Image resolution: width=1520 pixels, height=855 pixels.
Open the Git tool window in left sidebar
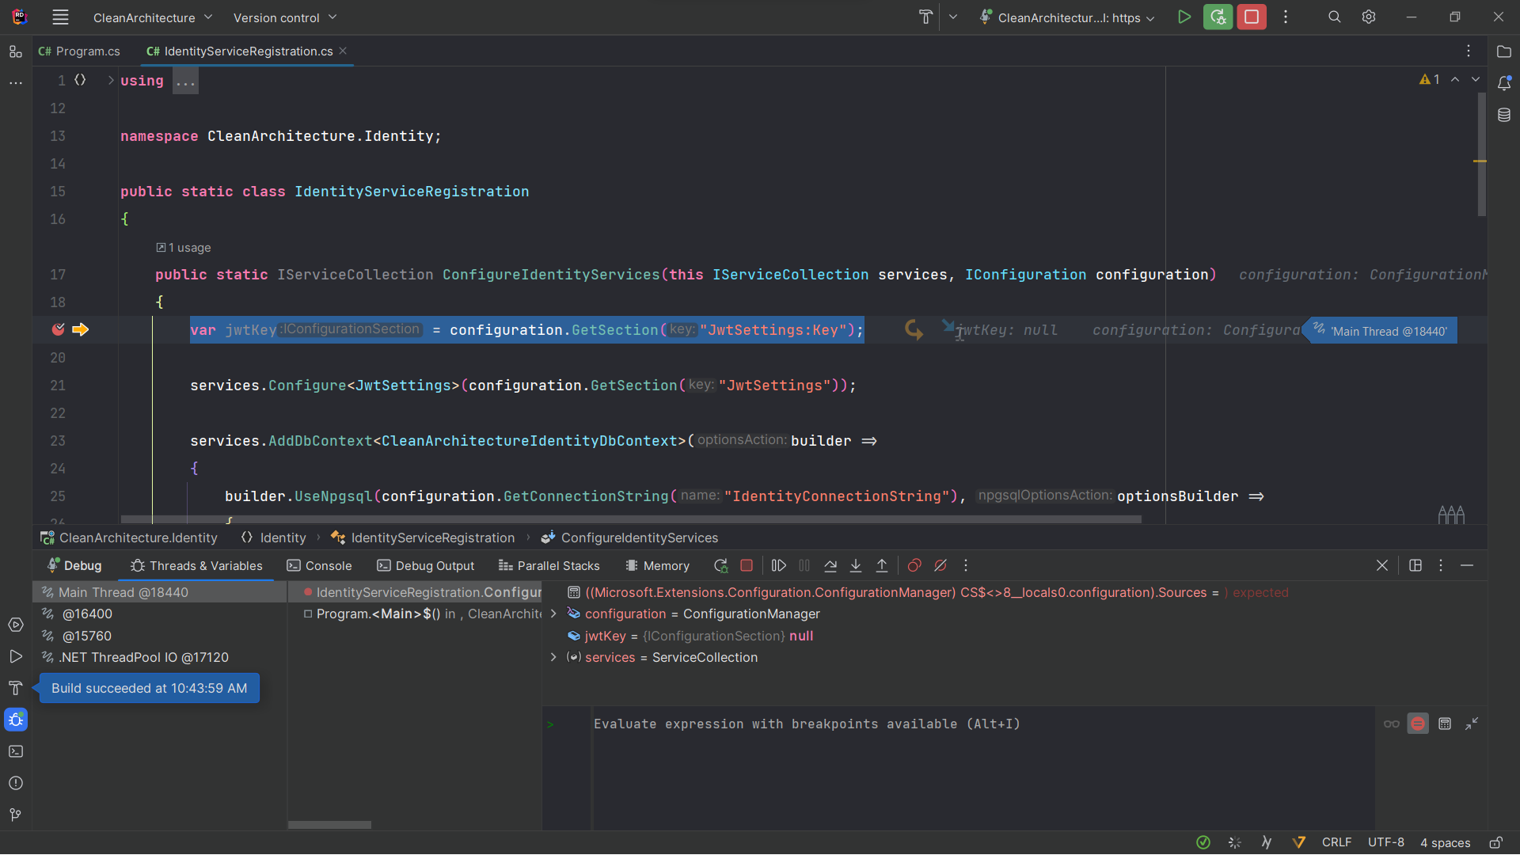click(15, 815)
